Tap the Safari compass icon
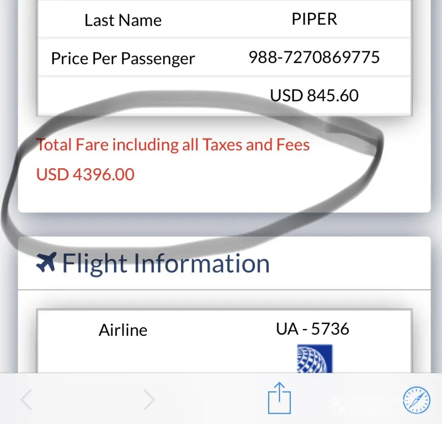 point(417,400)
